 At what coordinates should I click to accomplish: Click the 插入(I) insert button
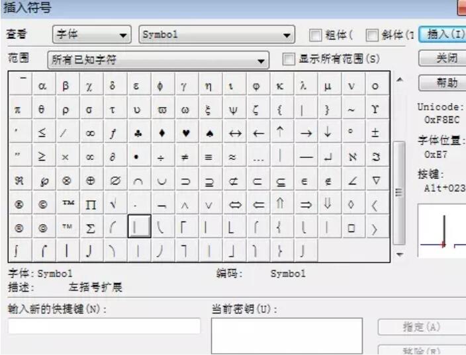(x=443, y=34)
